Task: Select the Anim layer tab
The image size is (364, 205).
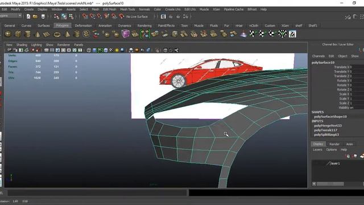Action: tap(349, 144)
